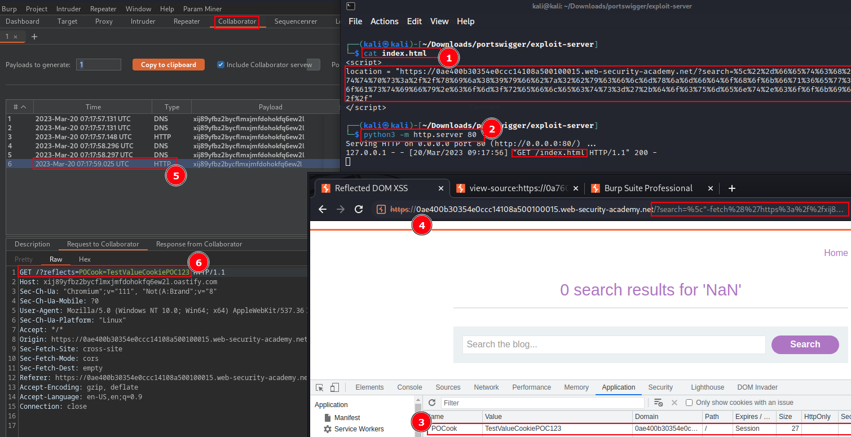Viewport: 851px width, 437px height.
Task: Click the terminal window icon
Action: click(351, 6)
